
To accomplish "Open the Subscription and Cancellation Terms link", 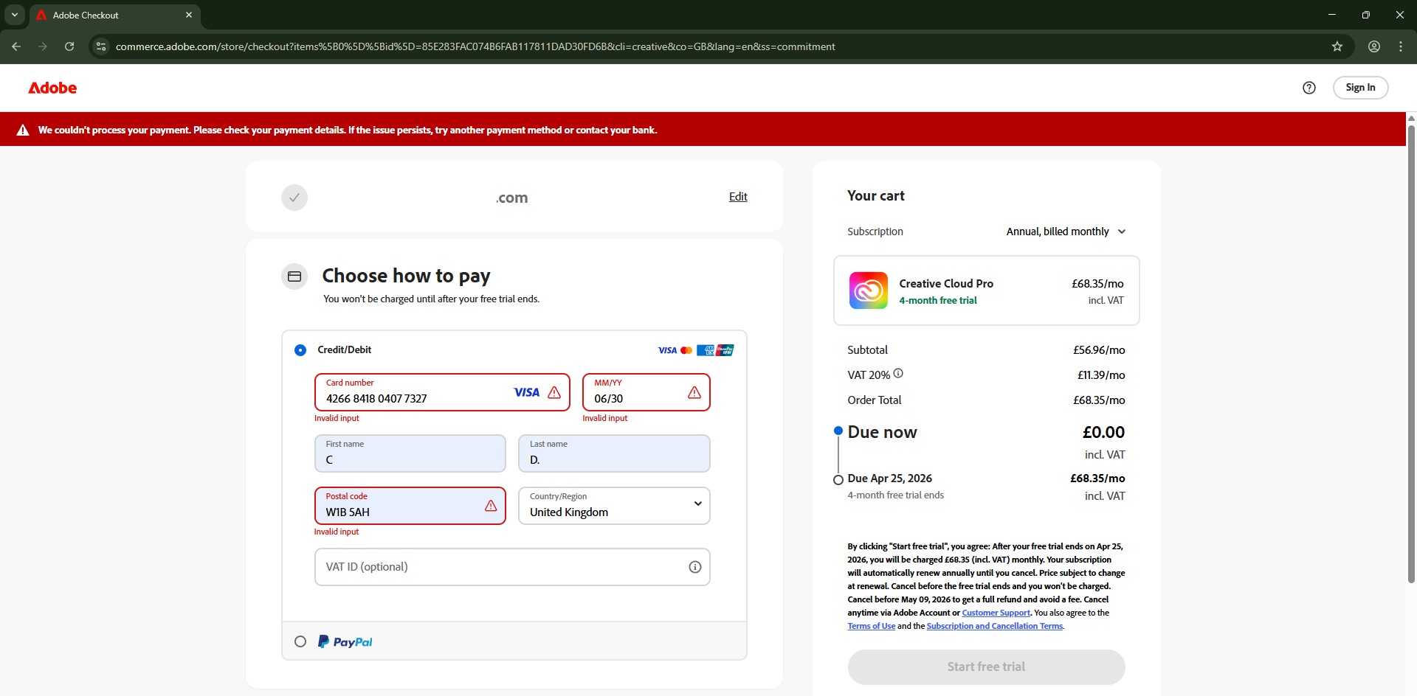I will (994, 626).
